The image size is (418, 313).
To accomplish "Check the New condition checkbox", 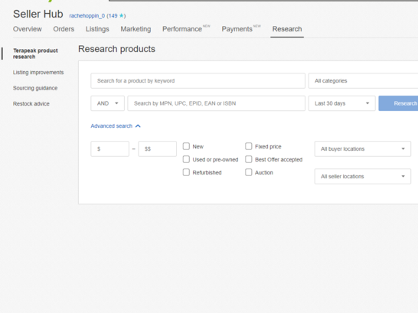I will [x=186, y=146].
